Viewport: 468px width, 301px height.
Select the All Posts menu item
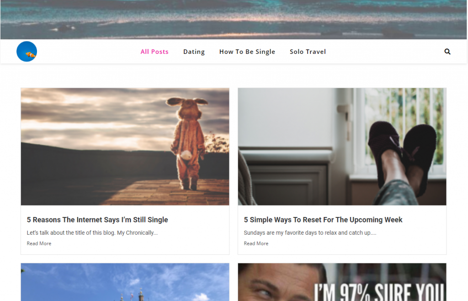tap(154, 52)
